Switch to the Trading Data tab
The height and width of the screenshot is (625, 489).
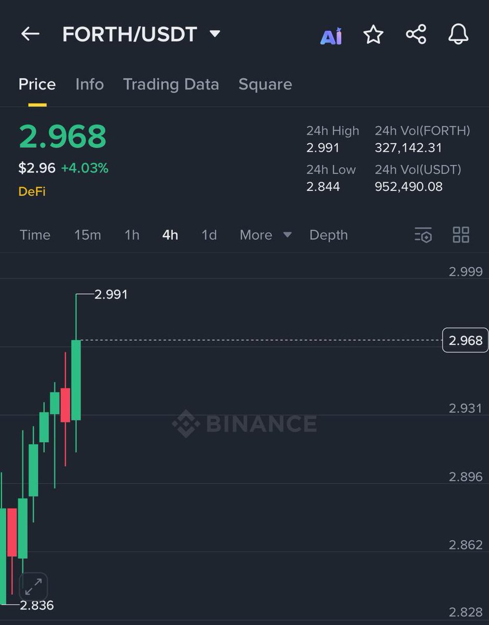(171, 84)
